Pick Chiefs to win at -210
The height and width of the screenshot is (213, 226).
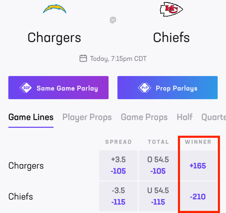pos(198,197)
